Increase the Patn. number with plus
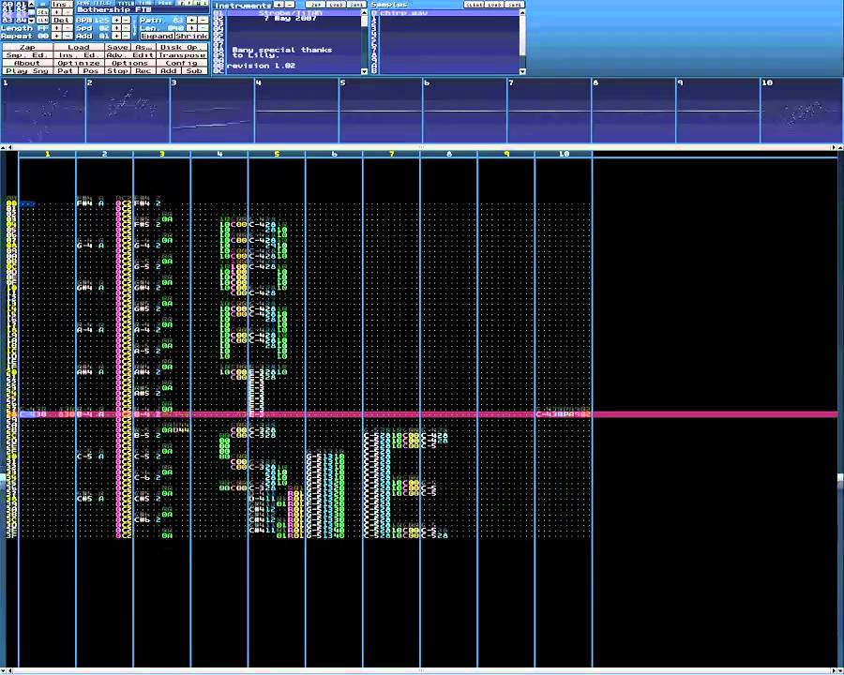The image size is (844, 675). pyautogui.click(x=191, y=20)
